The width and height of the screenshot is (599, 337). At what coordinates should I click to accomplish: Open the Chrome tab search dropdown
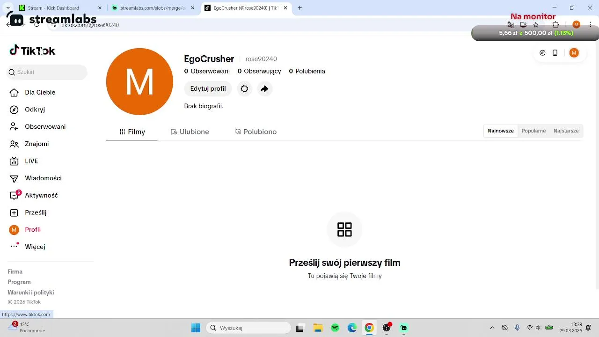click(x=8, y=8)
